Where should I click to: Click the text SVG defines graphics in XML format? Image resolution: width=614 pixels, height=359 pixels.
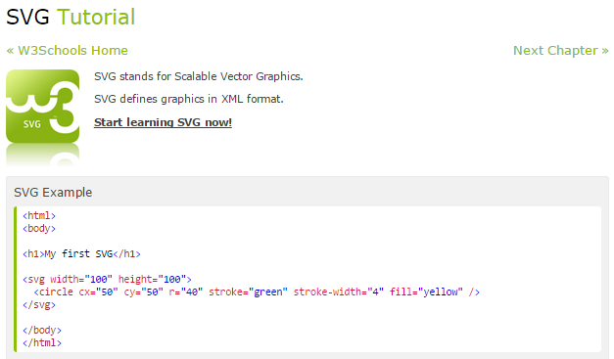[x=189, y=99]
